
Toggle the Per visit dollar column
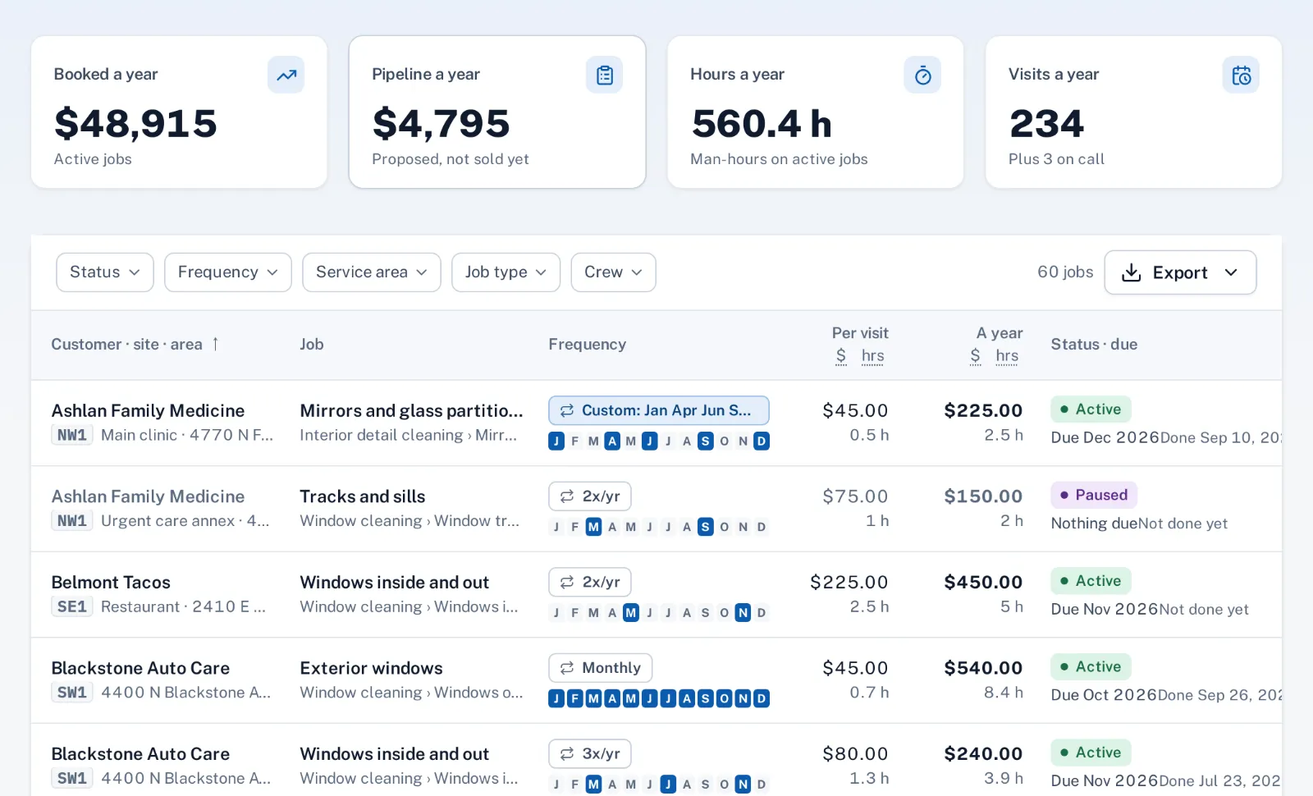coord(841,356)
